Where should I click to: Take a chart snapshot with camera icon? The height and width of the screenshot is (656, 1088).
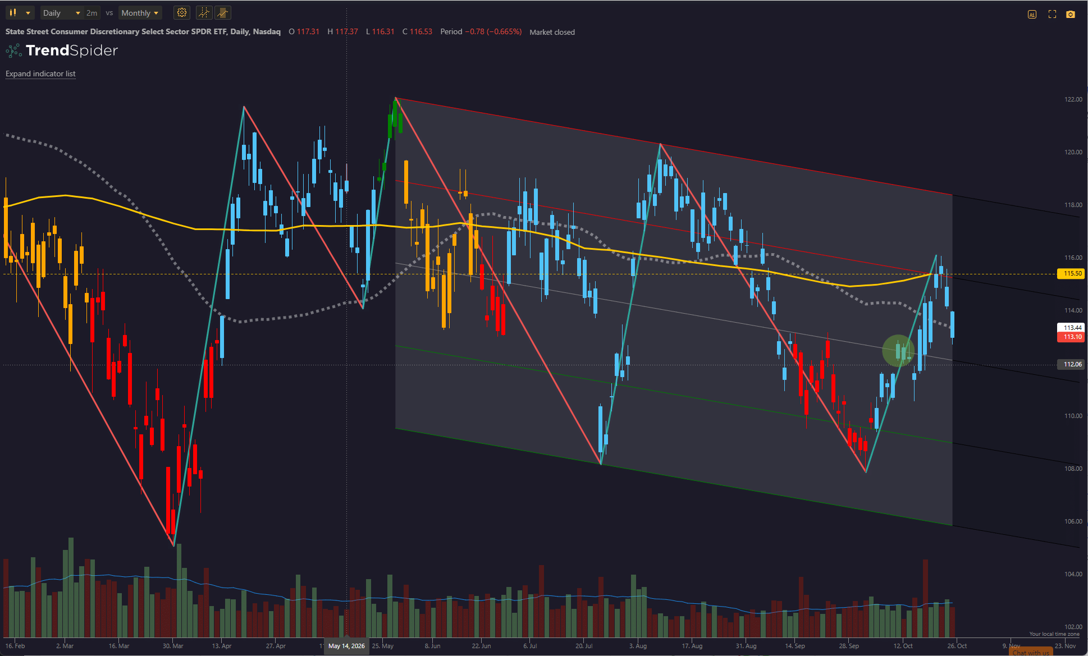(x=1071, y=14)
